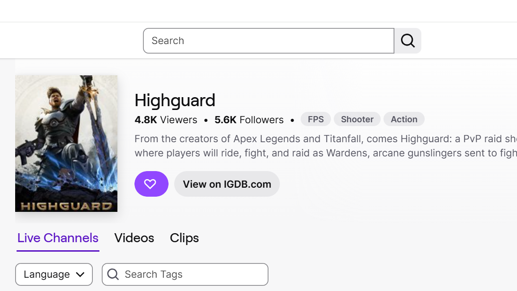Switch to the Live Channels tab
The height and width of the screenshot is (291, 517).
[x=58, y=238]
